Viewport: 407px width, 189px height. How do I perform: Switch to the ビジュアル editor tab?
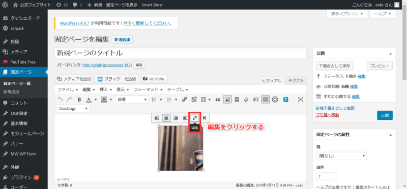click(272, 81)
